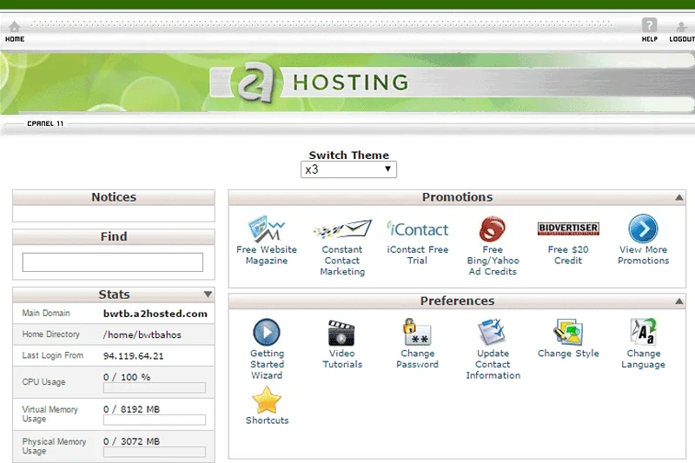Open Free Website Magazine promotion icon
The width and height of the screenshot is (695, 463).
[x=267, y=229]
